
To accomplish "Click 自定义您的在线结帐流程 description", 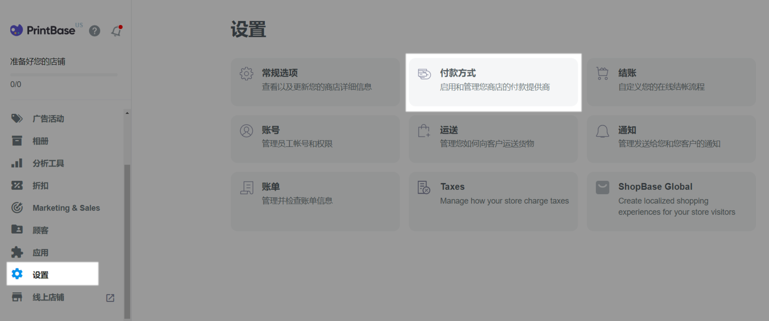I will pyautogui.click(x=661, y=87).
